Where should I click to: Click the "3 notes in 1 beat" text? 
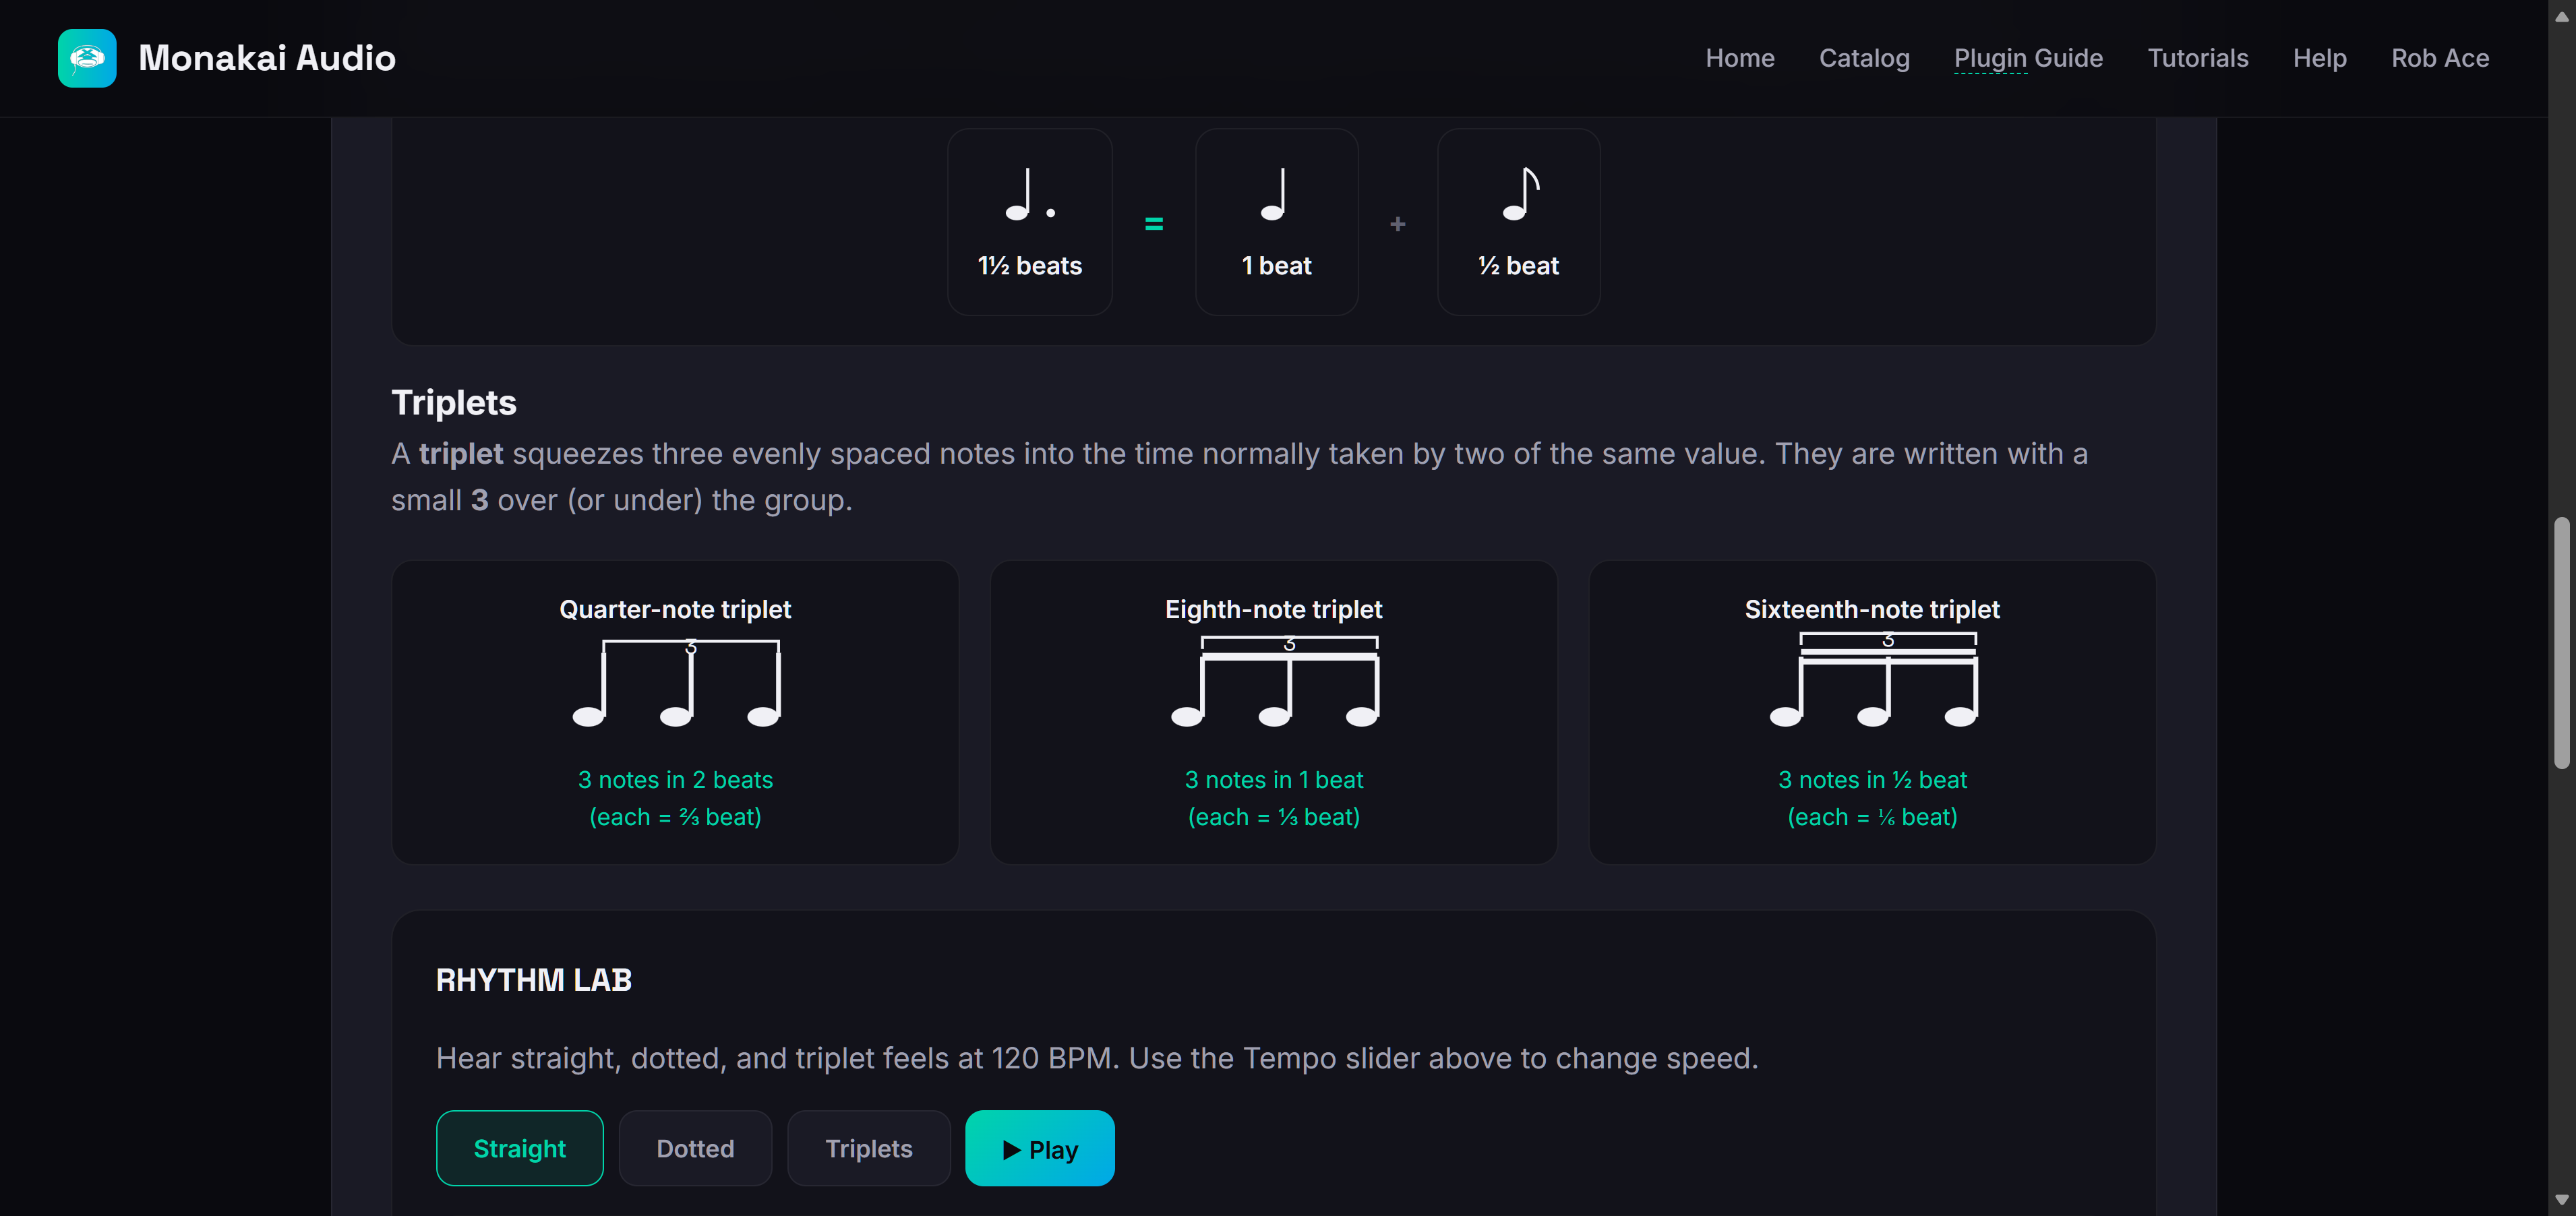pyautogui.click(x=1274, y=780)
